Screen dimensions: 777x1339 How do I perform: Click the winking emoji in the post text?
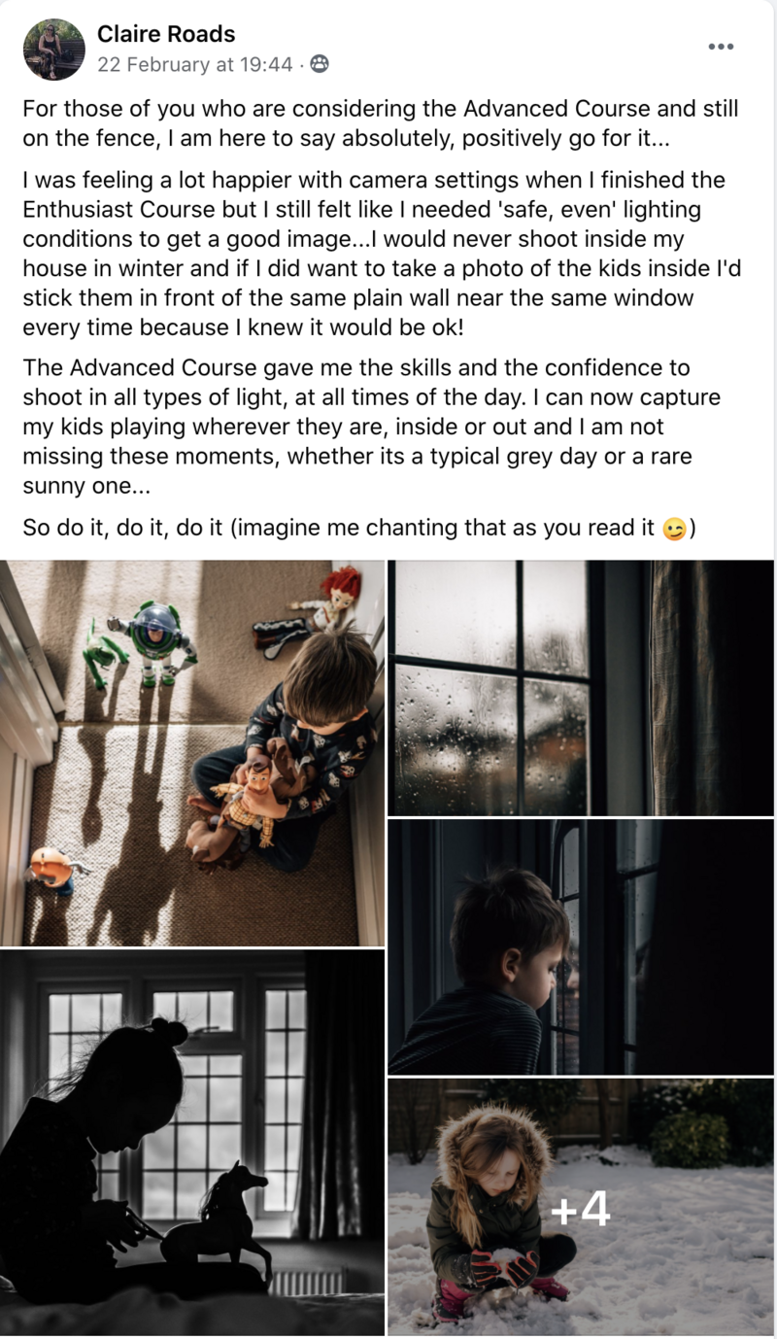point(673,529)
